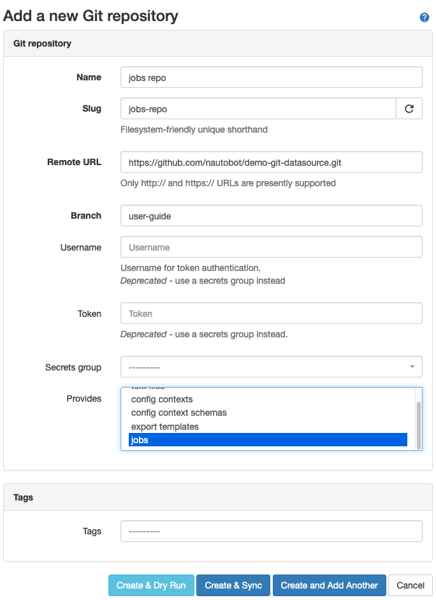Edit the Remote URL field
This screenshot has height=600, width=436.
271,162
